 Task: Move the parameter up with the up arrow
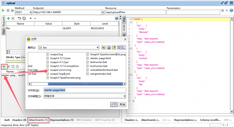pos(35,18)
